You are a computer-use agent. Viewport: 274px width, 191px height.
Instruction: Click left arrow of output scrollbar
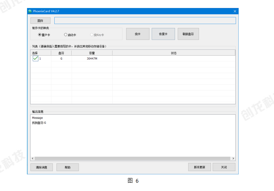pos(33,158)
